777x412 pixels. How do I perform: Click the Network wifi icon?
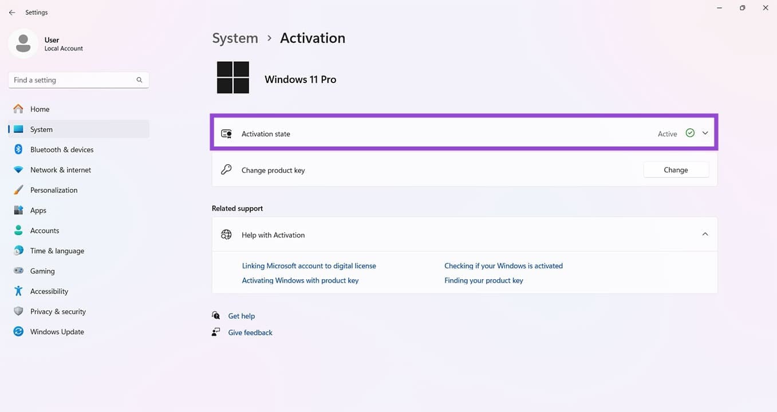tap(18, 170)
